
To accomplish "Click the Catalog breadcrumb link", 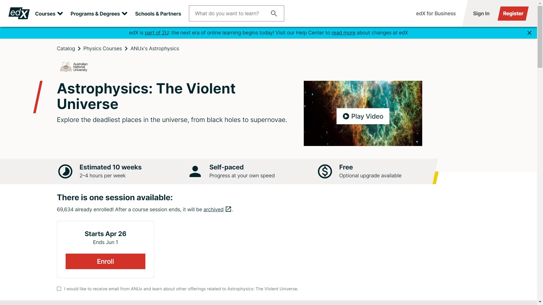I will pyautogui.click(x=66, y=48).
